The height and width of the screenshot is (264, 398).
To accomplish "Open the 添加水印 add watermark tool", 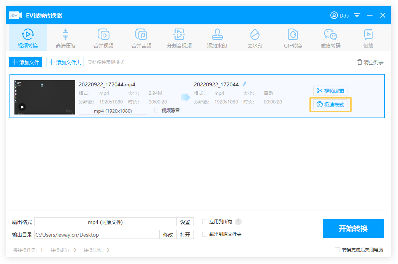I will click(217, 38).
